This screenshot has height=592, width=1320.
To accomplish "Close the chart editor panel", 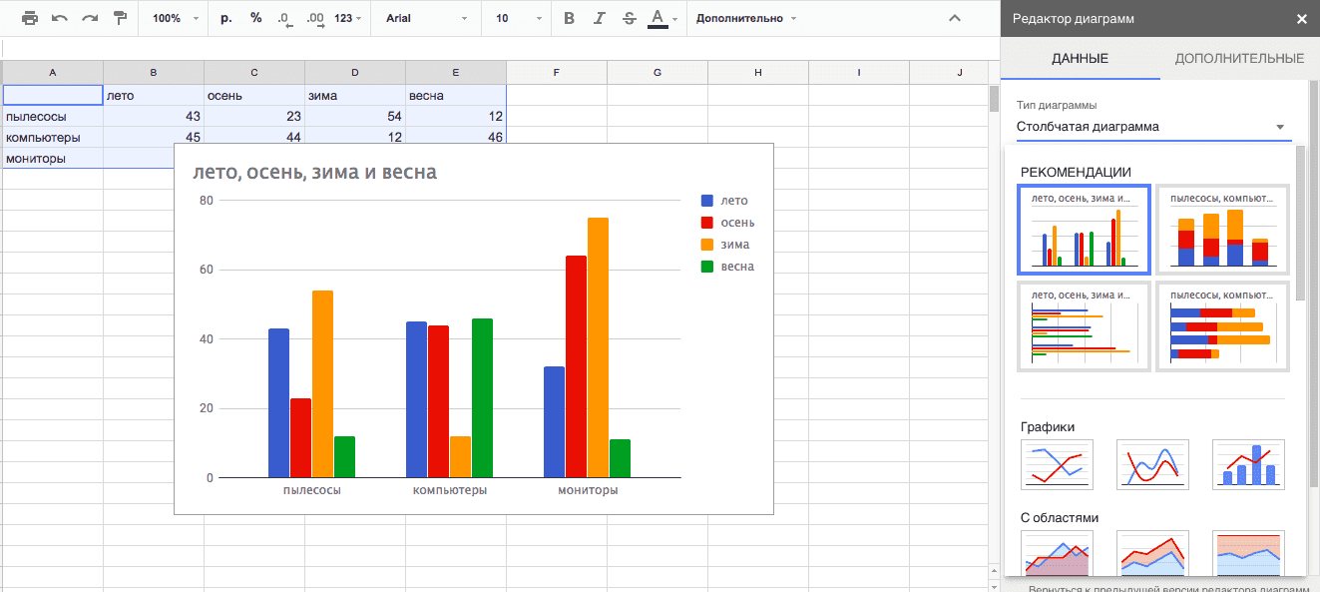I will click(1301, 19).
